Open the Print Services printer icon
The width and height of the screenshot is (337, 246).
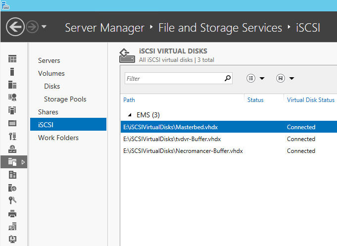click(x=12, y=213)
